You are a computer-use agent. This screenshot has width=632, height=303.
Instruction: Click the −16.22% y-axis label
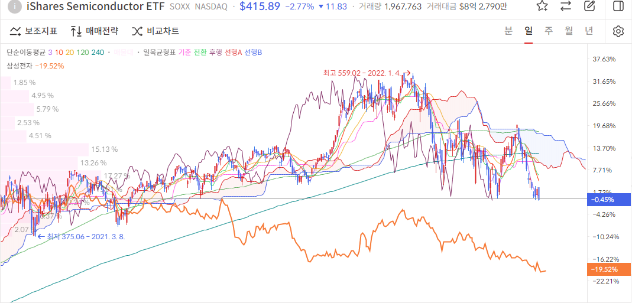click(x=607, y=259)
